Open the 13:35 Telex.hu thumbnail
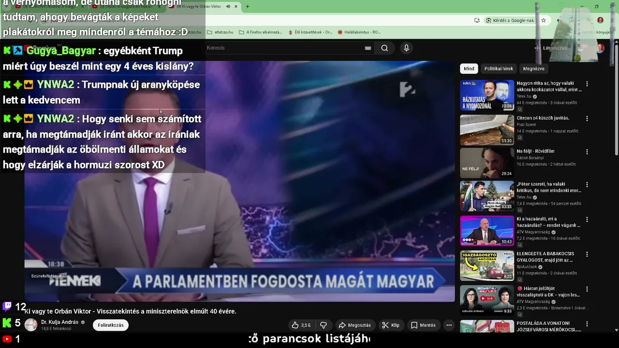The width and height of the screenshot is (619, 348). pyautogui.click(x=487, y=196)
